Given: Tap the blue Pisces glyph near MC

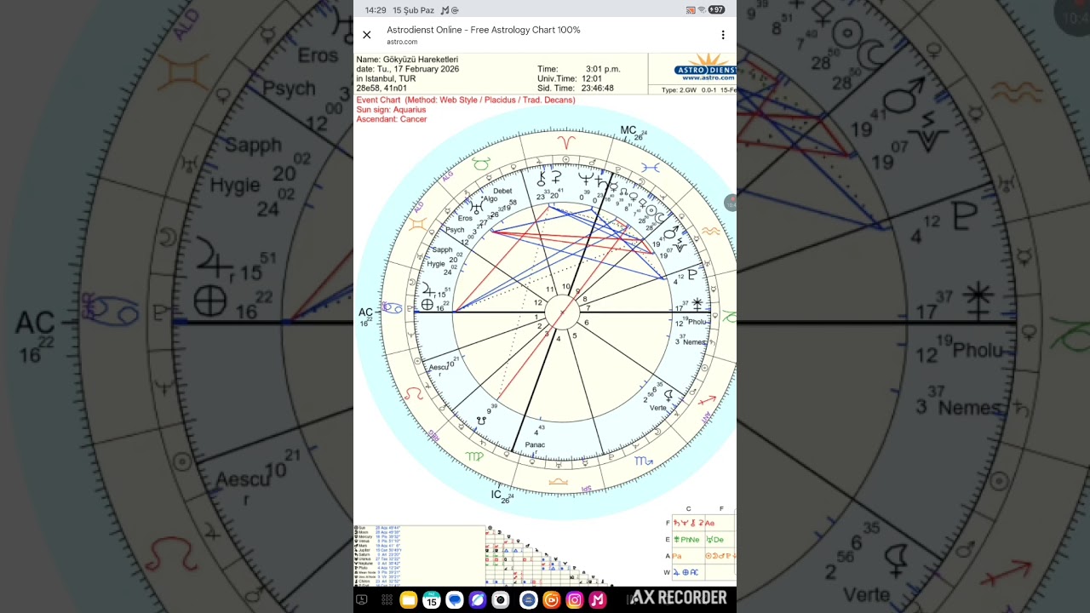Looking at the screenshot, I should tap(650, 169).
